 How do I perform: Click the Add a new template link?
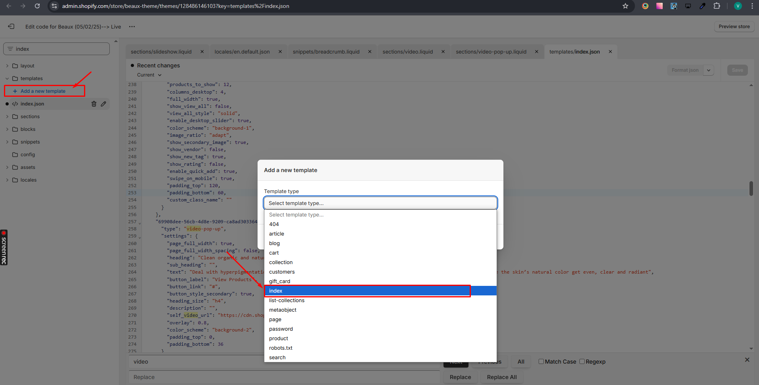tap(43, 91)
